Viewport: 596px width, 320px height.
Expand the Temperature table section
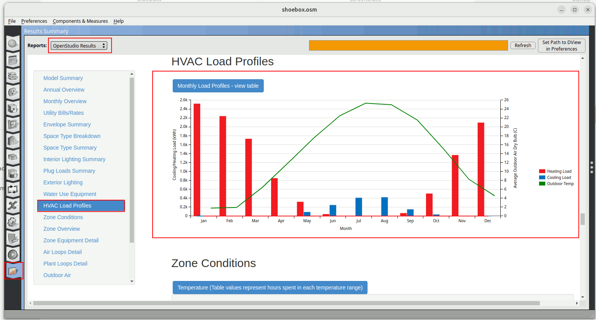[270, 288]
